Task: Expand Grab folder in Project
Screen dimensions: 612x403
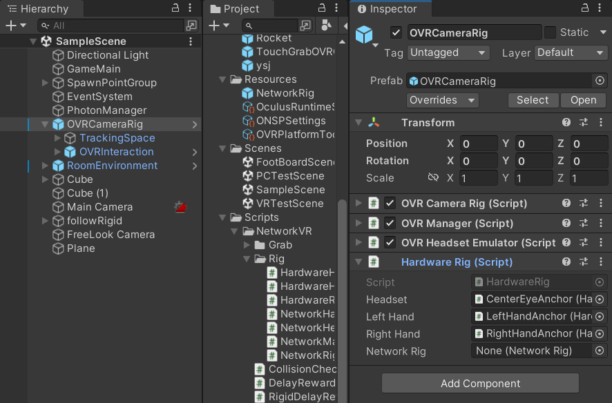Action: point(247,245)
